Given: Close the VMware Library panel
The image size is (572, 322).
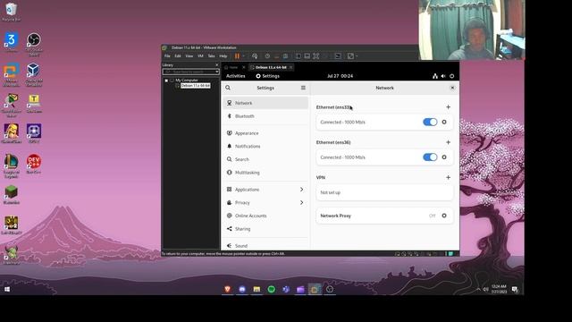Looking at the screenshot, I should 216,64.
